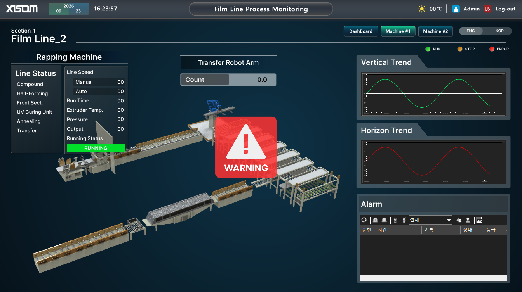Open the 전체 alarm filter dropdown
Image resolution: width=522 pixels, height=292 pixels.
point(431,220)
